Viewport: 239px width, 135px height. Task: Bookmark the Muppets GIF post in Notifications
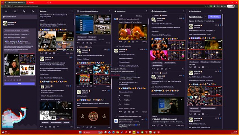(x=133, y=42)
